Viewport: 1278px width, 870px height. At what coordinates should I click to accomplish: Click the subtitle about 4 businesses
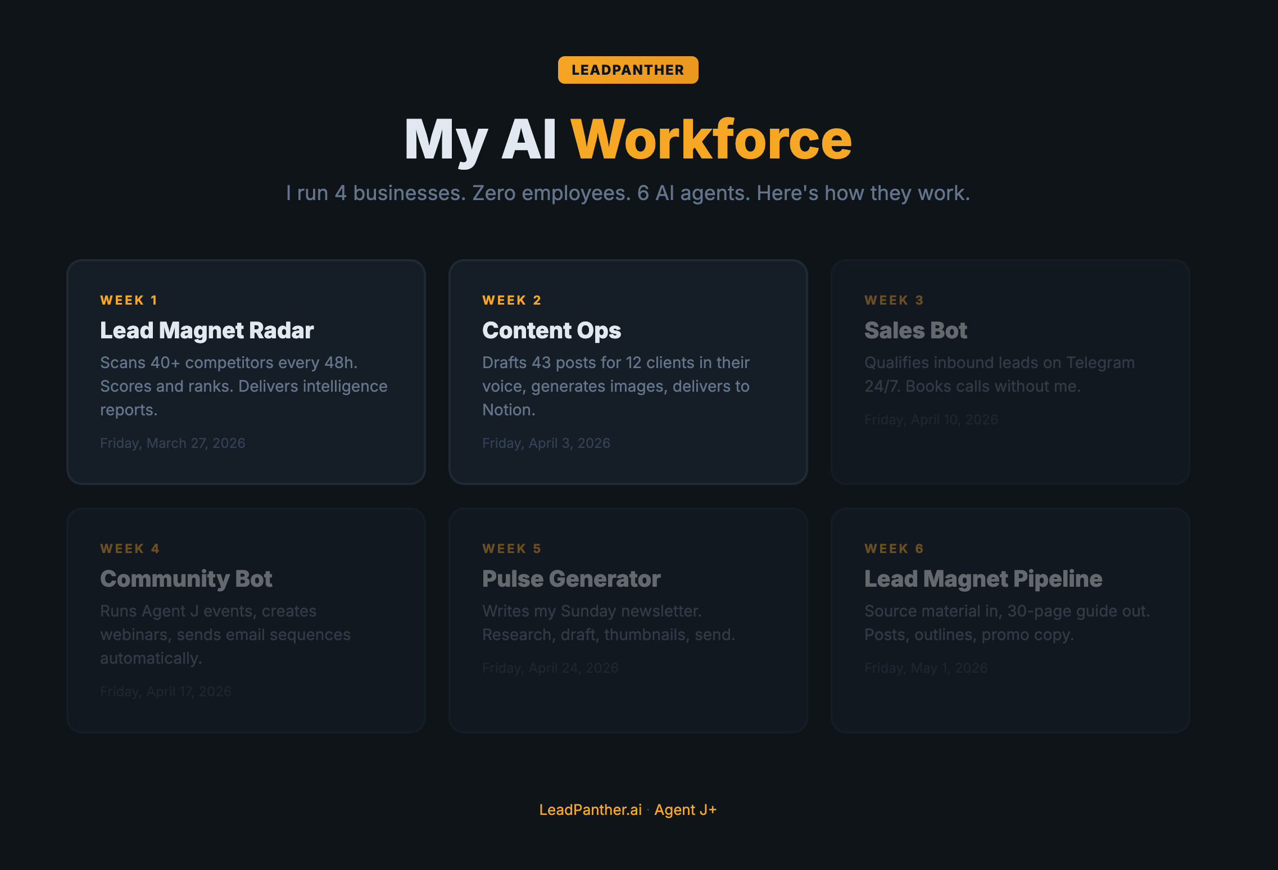(x=628, y=193)
